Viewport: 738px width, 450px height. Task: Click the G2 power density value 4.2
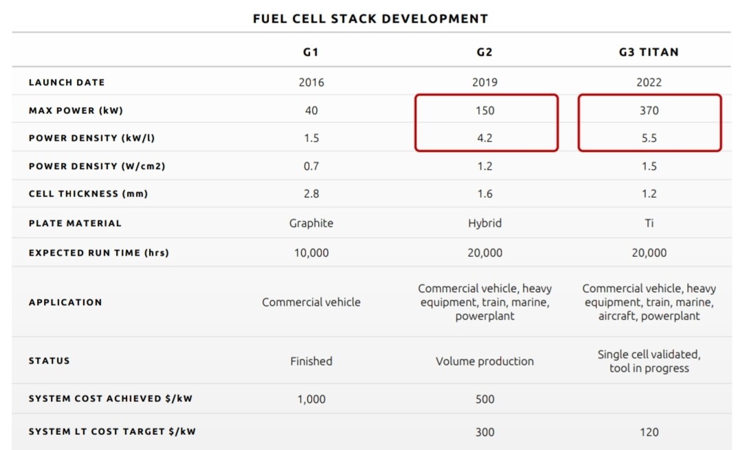coord(484,138)
